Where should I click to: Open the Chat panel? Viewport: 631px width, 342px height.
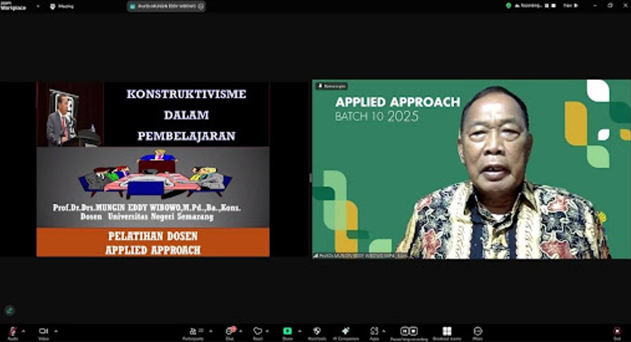coord(230,332)
